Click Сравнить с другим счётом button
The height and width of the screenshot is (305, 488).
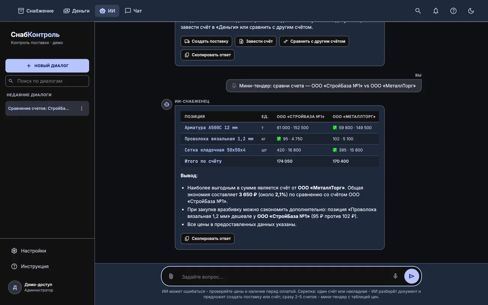click(x=314, y=41)
